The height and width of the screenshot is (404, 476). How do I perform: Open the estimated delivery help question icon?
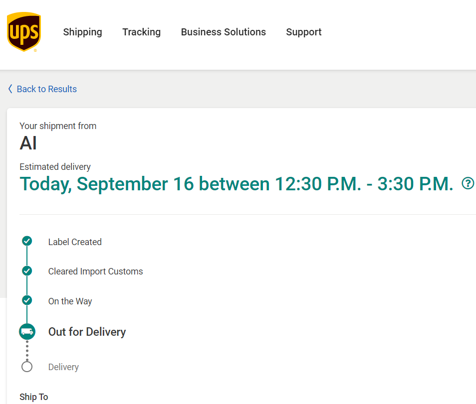click(468, 183)
